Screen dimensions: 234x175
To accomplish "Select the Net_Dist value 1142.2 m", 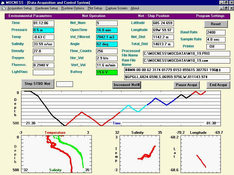I will pos(163,37).
